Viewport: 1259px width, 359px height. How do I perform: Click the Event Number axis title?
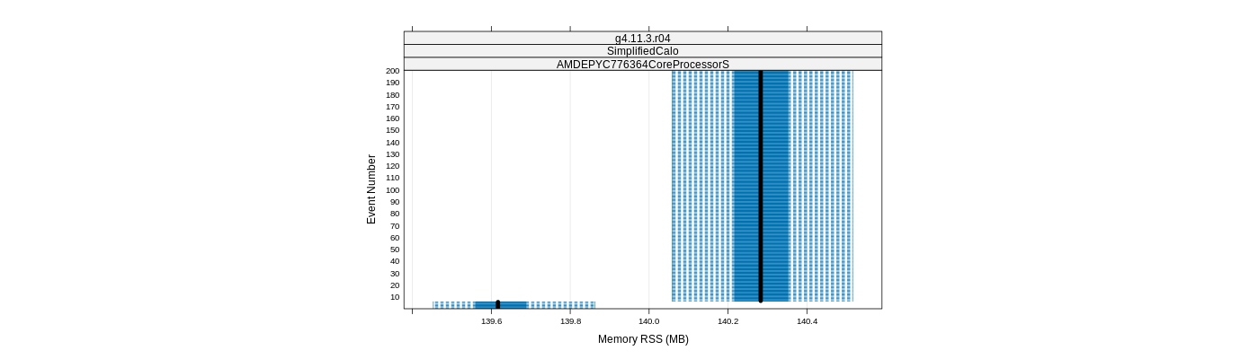tap(371, 189)
